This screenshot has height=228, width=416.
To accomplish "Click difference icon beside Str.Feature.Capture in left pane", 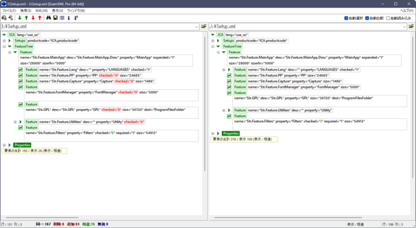I will tap(20, 81).
